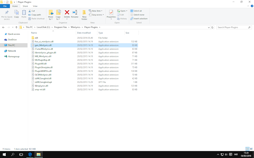This screenshot has height=158, width=254.
Task: Collapse the ribbon with chevron
Action: pos(248,6)
